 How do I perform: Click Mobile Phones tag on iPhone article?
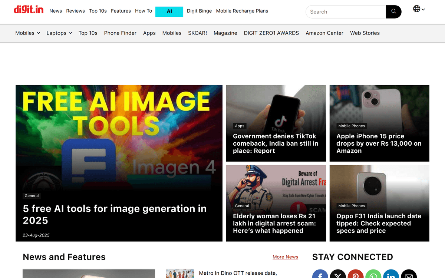tap(352, 126)
